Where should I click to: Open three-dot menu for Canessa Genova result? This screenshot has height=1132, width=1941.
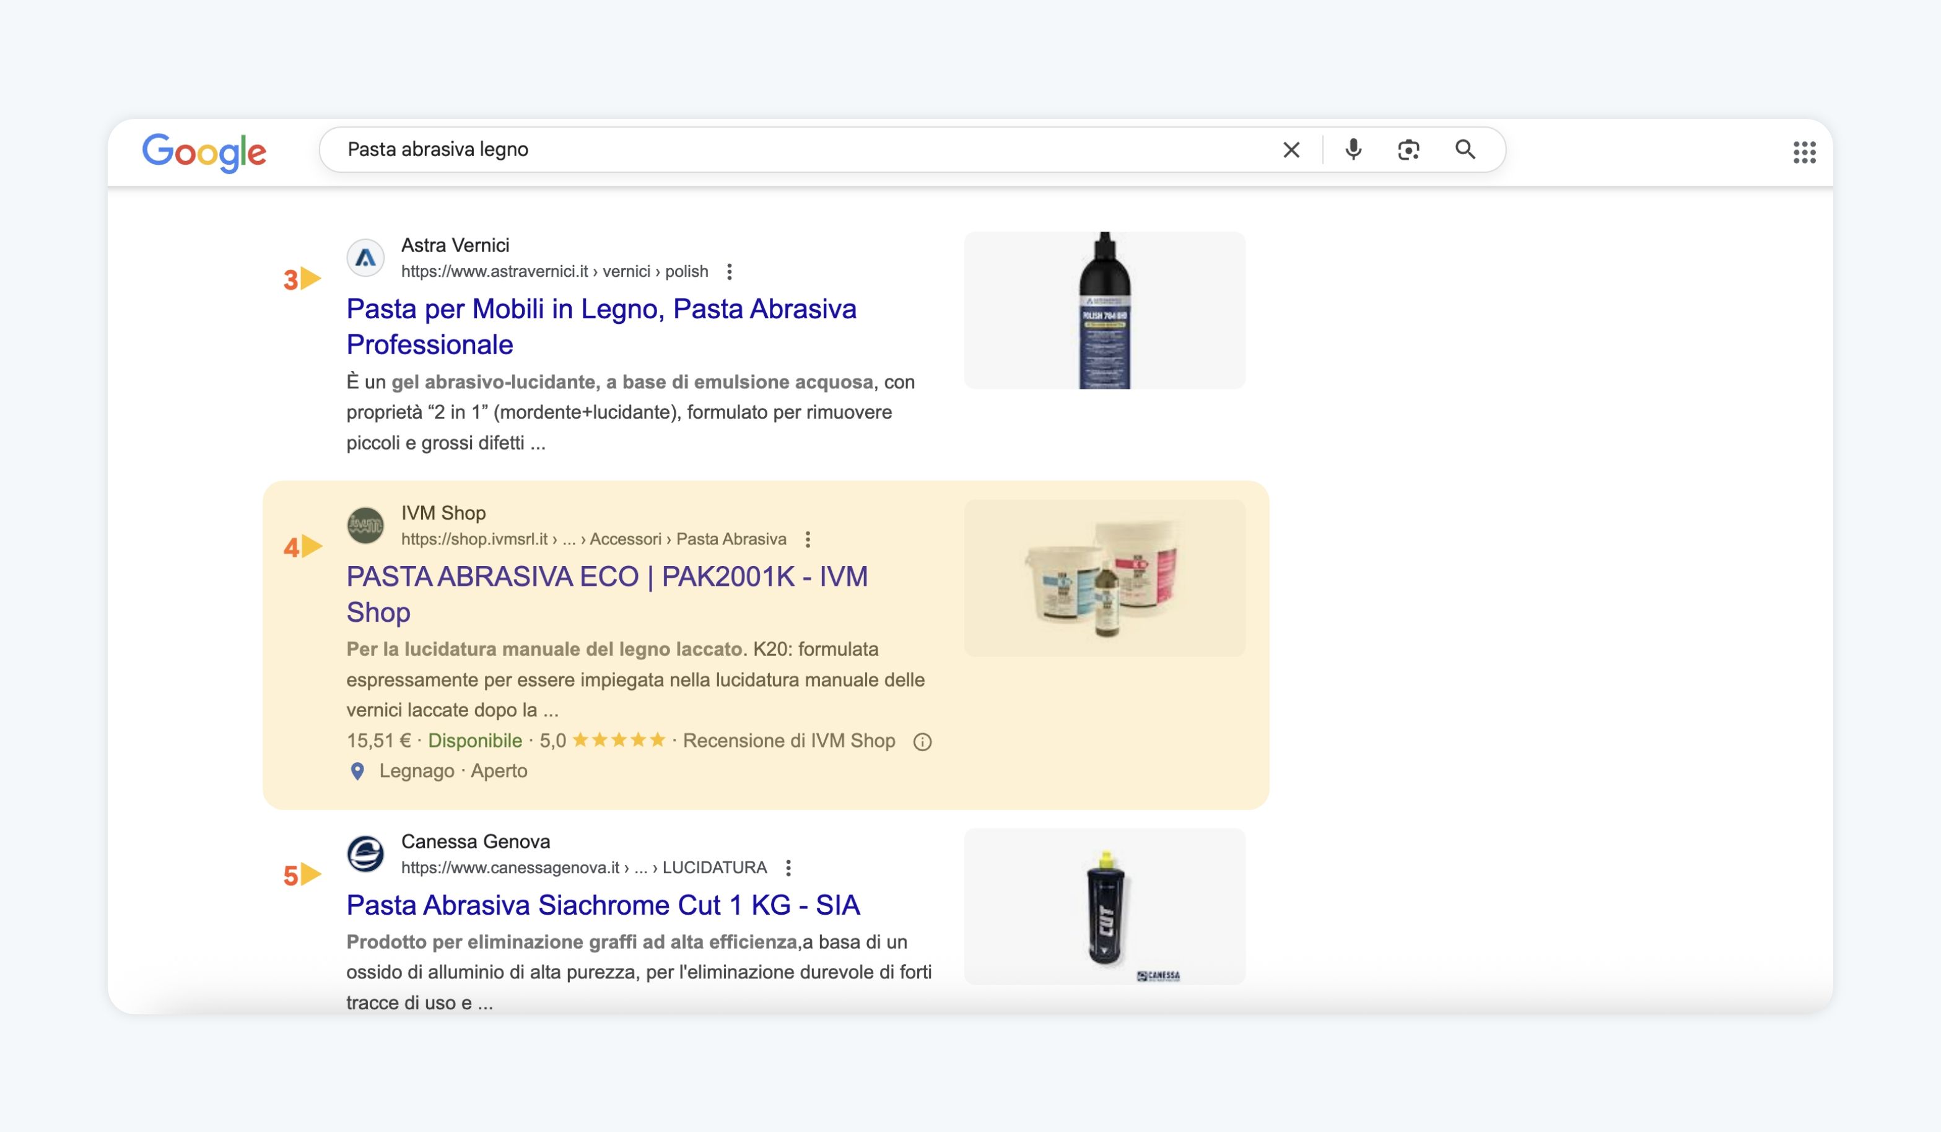[788, 868]
